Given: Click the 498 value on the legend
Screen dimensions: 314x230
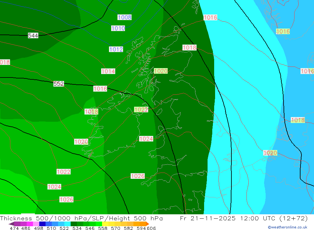Looking at the screenshot, I should click(x=39, y=228).
